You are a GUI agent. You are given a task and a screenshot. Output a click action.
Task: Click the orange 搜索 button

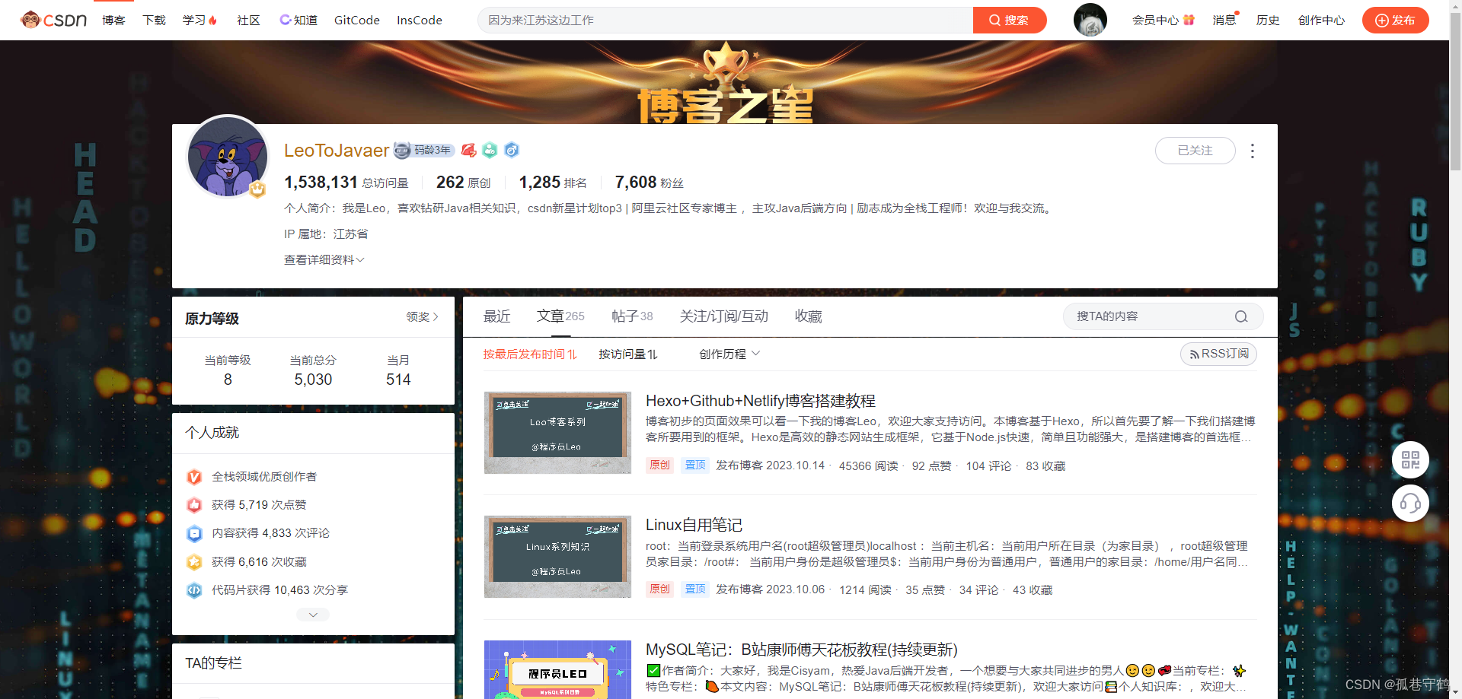click(1010, 20)
